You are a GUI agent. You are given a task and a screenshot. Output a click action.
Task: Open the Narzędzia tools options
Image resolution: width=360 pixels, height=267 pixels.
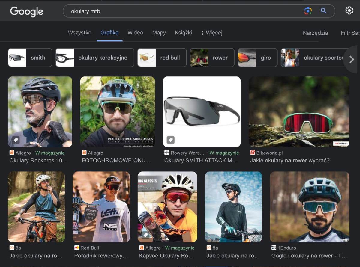315,33
